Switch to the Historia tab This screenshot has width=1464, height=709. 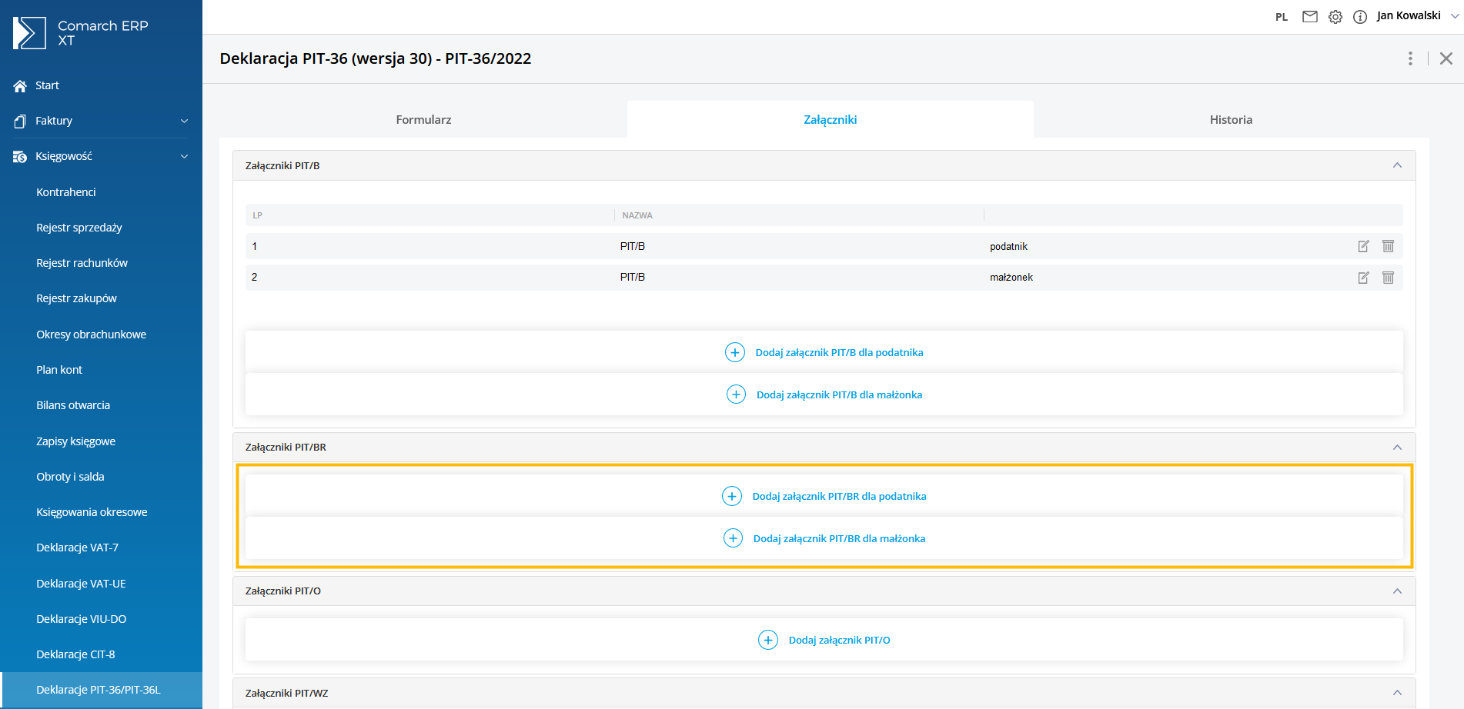click(x=1230, y=120)
